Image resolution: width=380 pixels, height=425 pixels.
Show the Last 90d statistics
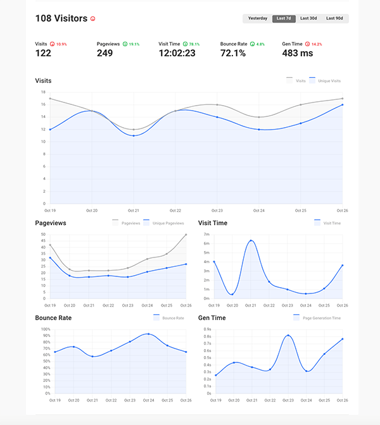pos(335,18)
